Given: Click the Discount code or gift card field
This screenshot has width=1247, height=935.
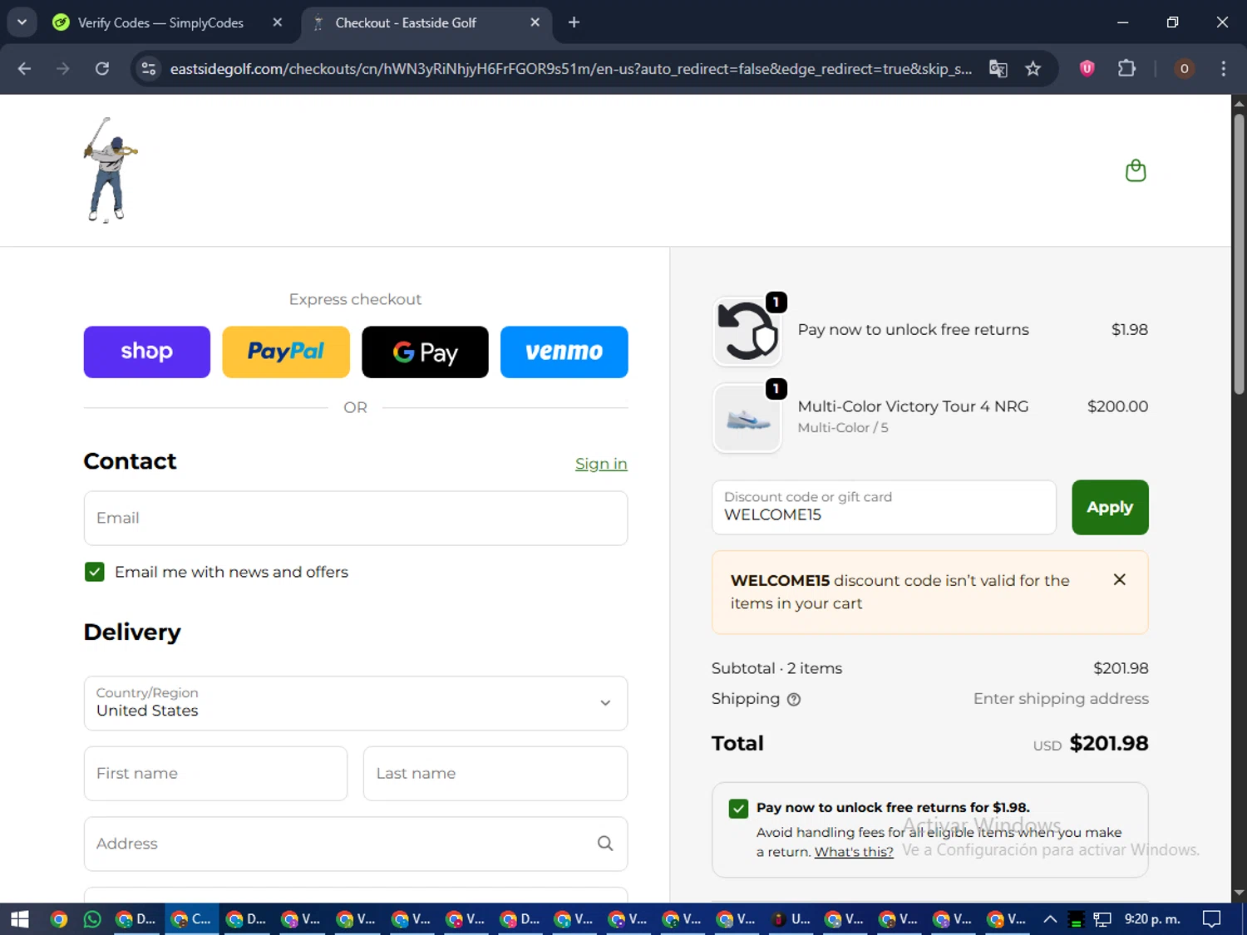Looking at the screenshot, I should 884,507.
